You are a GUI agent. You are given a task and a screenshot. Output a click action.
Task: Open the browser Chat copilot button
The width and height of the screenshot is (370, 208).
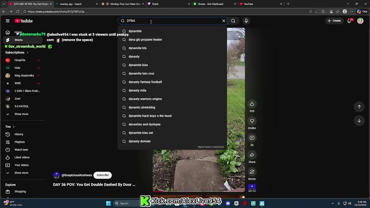click(362, 12)
